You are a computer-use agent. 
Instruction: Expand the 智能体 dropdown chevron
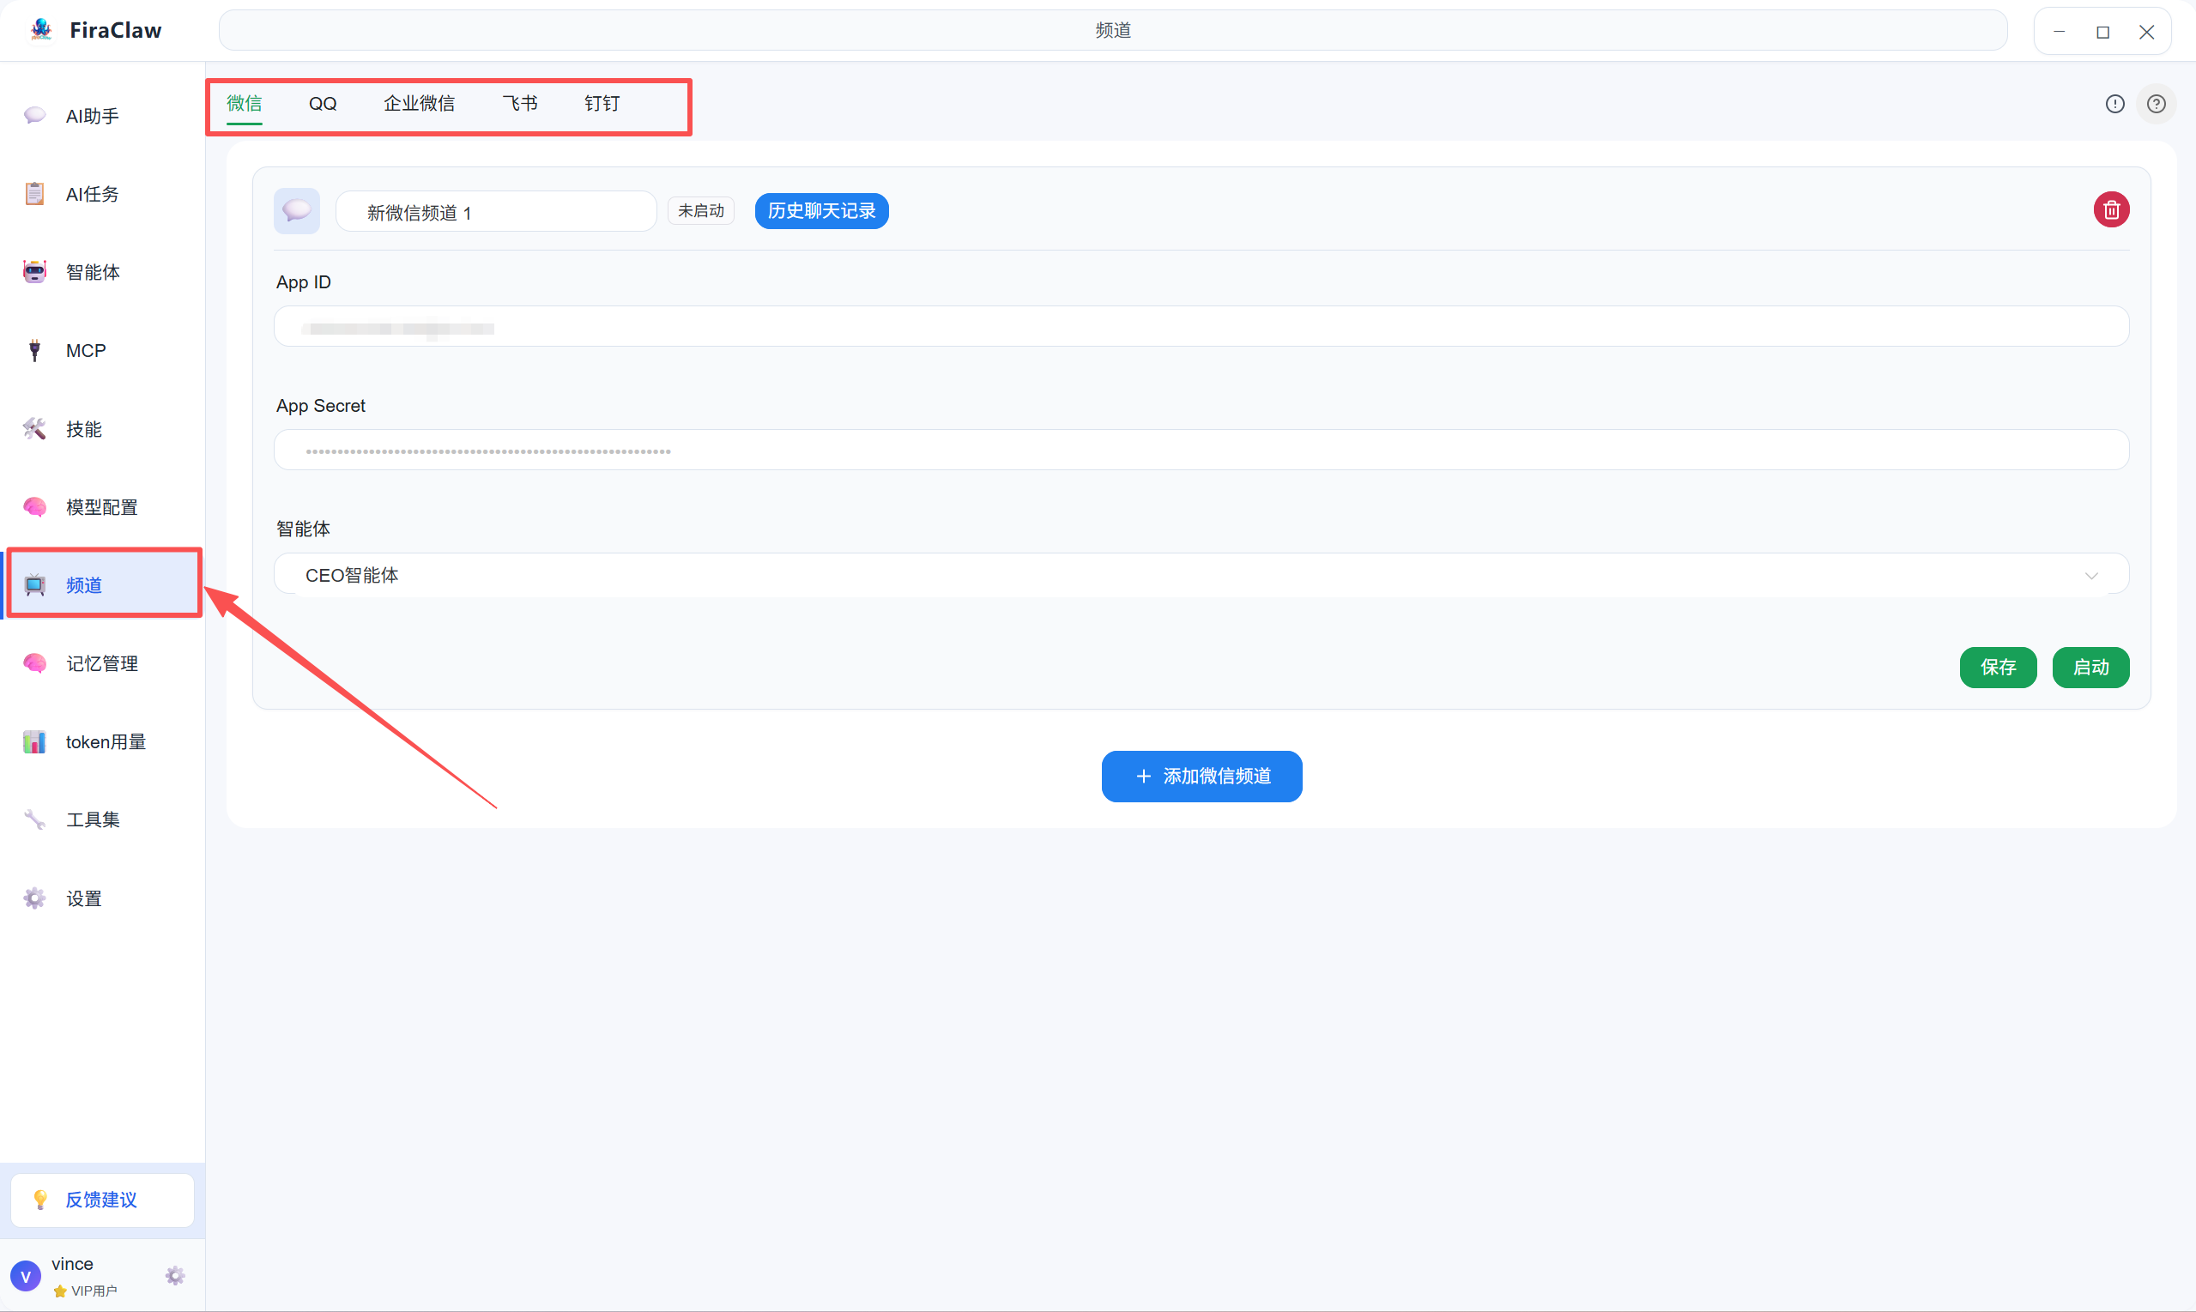(2090, 576)
